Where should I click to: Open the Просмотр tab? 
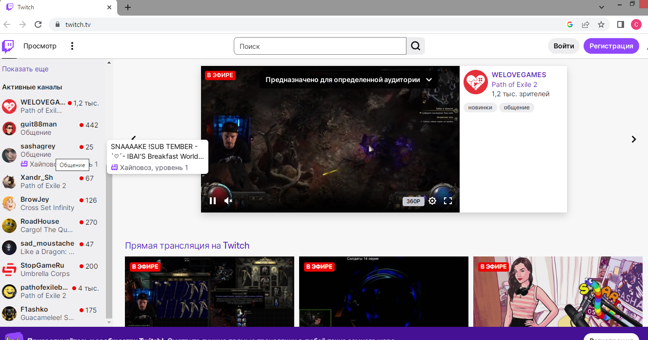click(40, 46)
